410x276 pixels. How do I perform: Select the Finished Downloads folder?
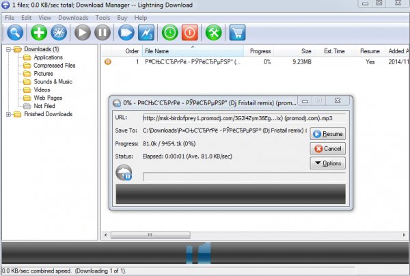pos(48,114)
